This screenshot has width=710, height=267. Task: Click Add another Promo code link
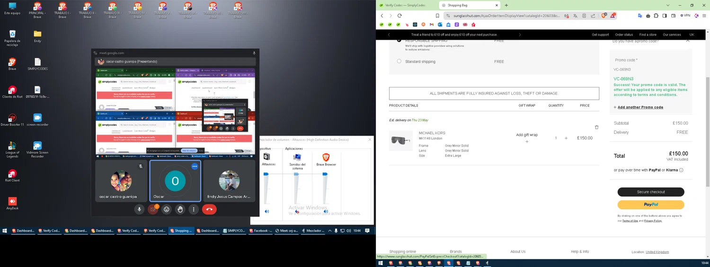coord(640,107)
